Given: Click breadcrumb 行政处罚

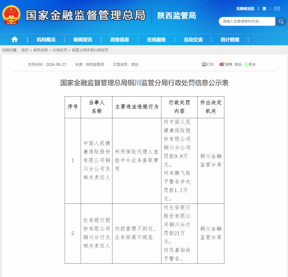Looking at the screenshot, I should click(x=60, y=50).
